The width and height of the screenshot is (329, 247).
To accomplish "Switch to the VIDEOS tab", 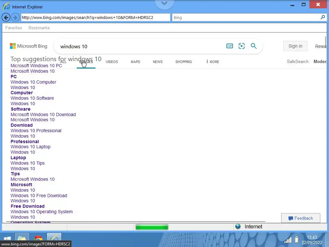I will (111, 62).
